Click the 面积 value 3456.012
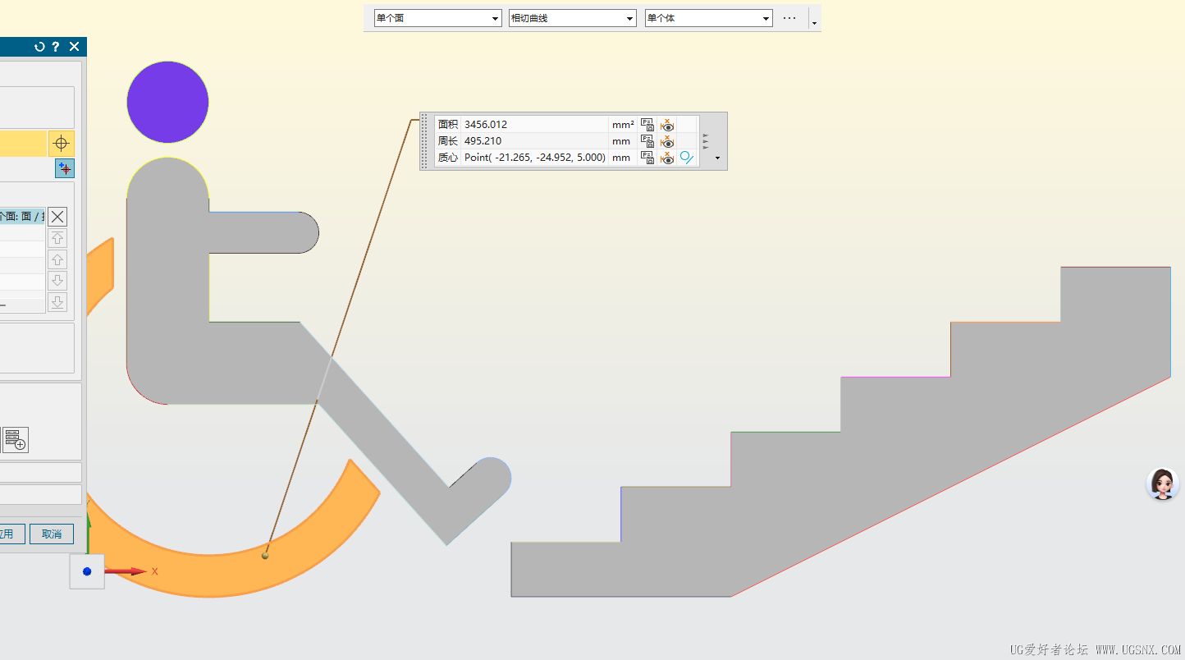This screenshot has width=1185, height=660. pyautogui.click(x=486, y=125)
